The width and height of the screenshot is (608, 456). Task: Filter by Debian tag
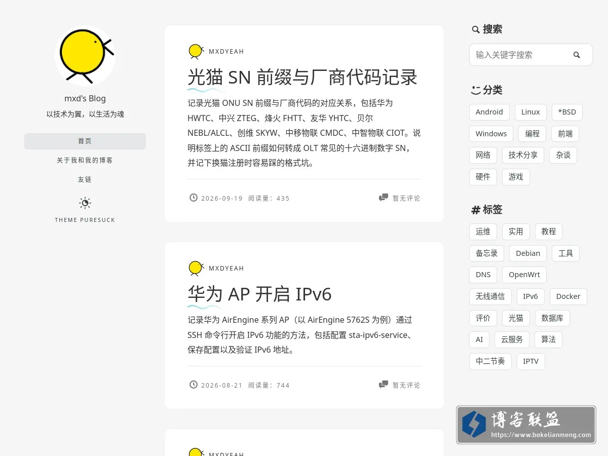(528, 253)
